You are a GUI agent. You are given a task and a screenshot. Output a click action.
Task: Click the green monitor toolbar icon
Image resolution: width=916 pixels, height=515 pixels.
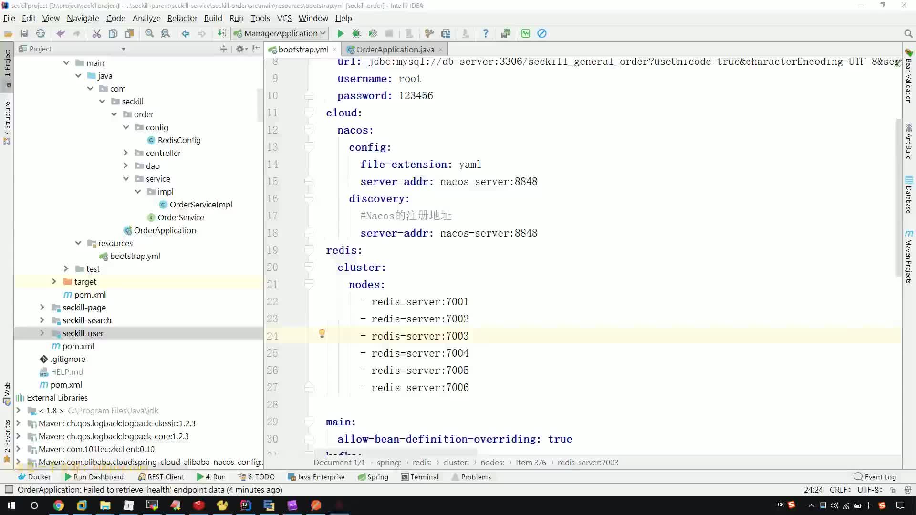coord(526,33)
